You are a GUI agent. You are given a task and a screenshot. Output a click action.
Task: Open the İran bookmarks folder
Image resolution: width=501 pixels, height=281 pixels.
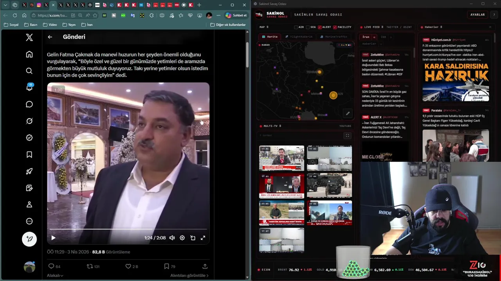pos(87,25)
